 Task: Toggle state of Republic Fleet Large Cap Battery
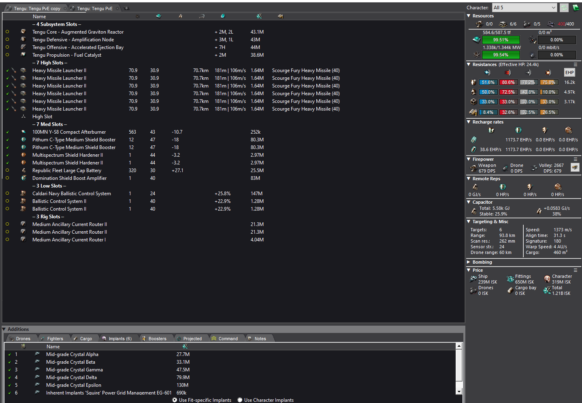[x=7, y=171]
